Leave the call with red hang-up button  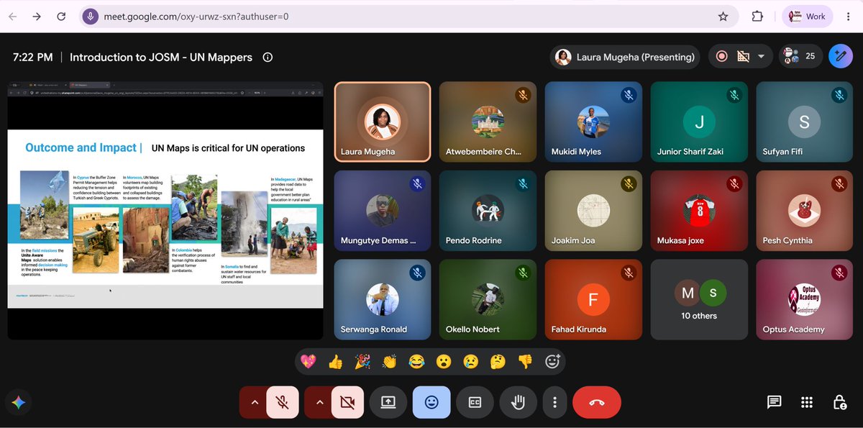pos(597,403)
